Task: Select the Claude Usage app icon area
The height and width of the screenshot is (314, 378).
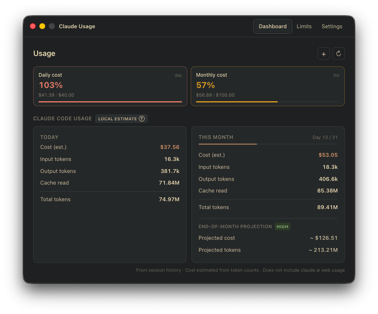Action: [77, 26]
